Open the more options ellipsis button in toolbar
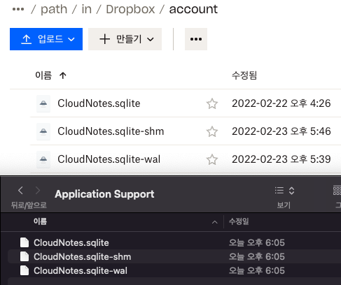 tap(196, 39)
